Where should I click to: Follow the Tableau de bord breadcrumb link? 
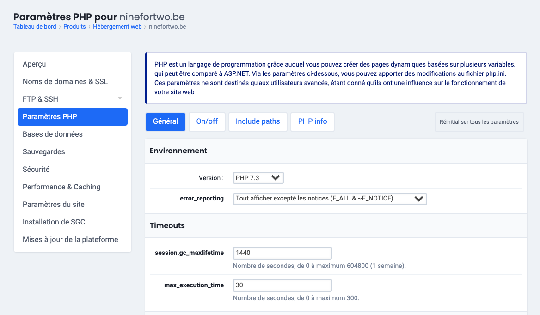point(35,27)
